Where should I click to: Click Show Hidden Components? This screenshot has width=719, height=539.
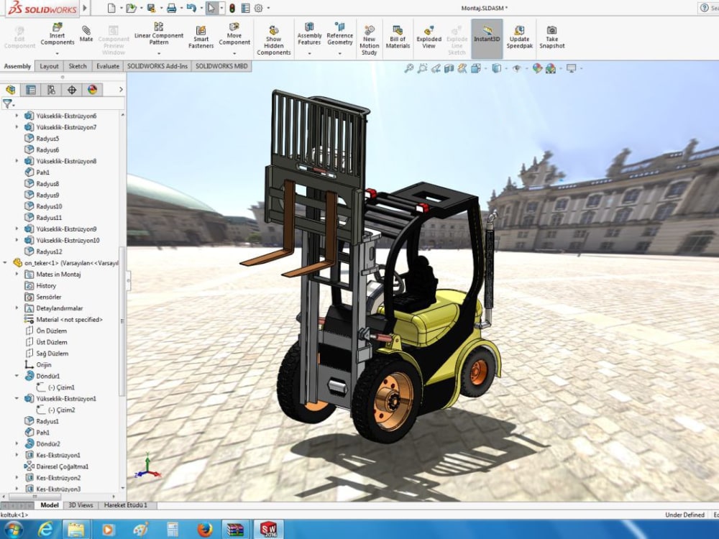[x=274, y=41]
